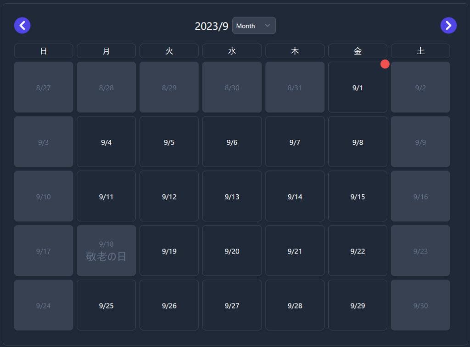This screenshot has height=347, width=470.
Task: Click the red dot on 9/1
Action: click(385, 64)
